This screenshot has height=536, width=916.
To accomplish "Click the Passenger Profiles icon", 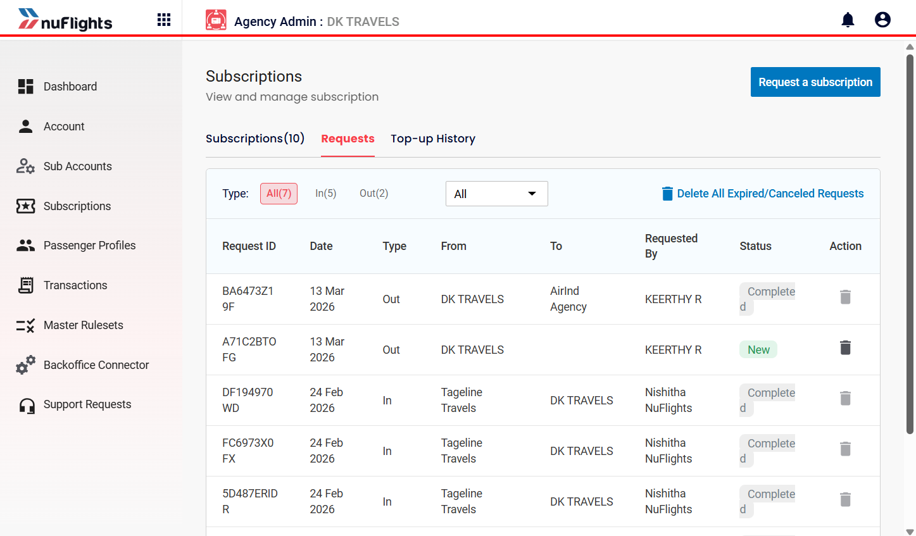I will coord(26,246).
